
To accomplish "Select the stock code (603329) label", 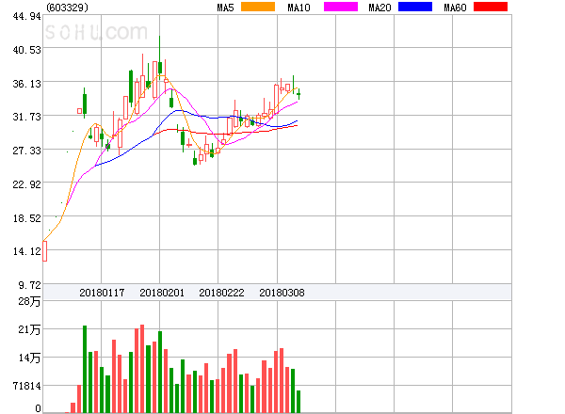I will pos(68,8).
